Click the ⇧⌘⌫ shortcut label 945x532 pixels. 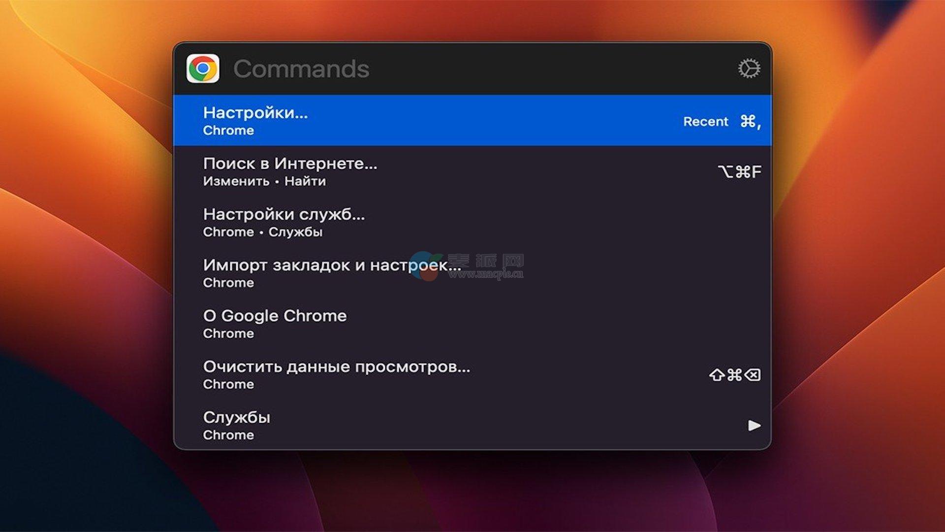735,375
